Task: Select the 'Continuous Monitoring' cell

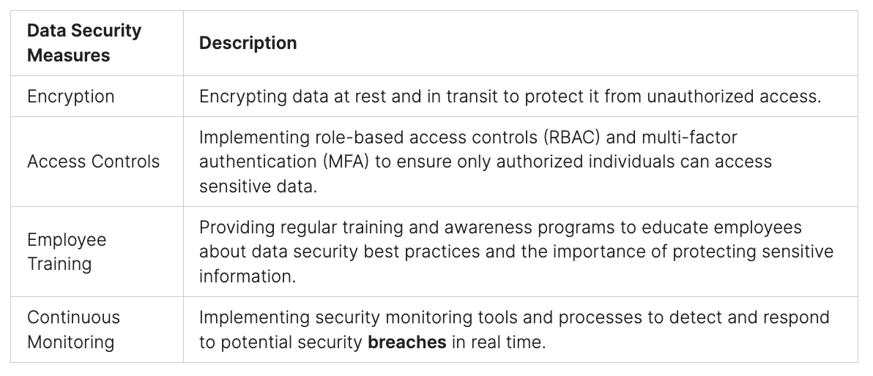Action: 73,329
